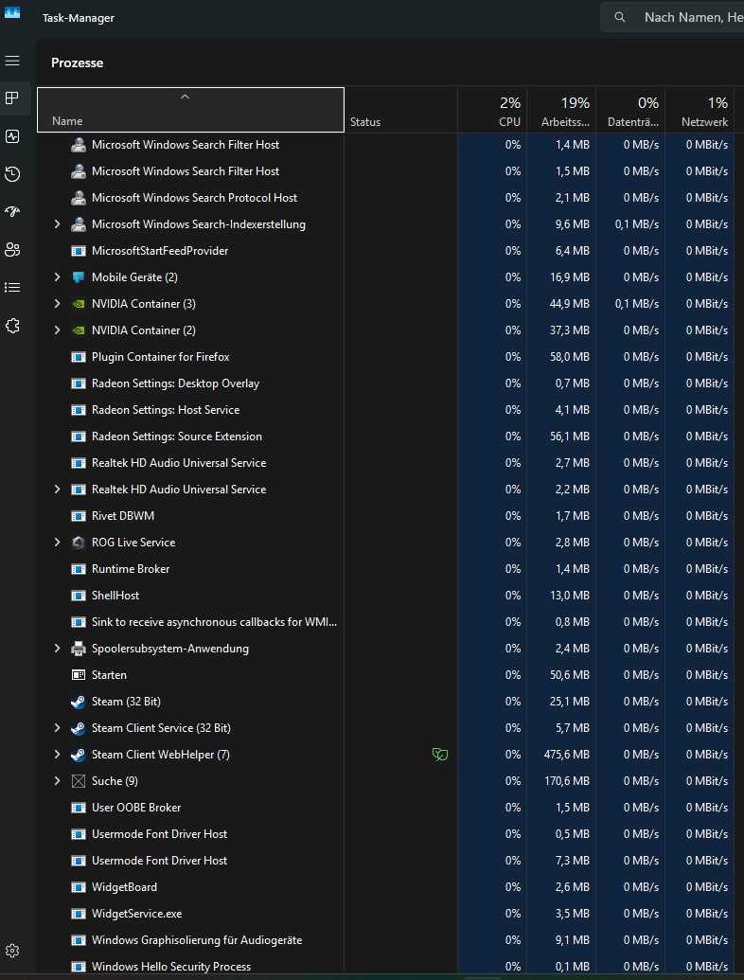Click the Search Protocol Host icon

click(78, 198)
